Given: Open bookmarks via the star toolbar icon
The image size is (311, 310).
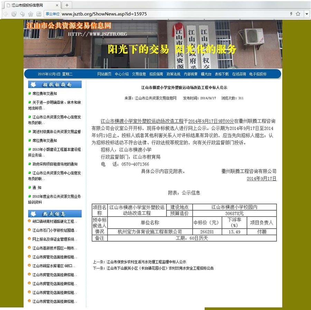Looking at the screenshot, I should [x=30, y=14].
